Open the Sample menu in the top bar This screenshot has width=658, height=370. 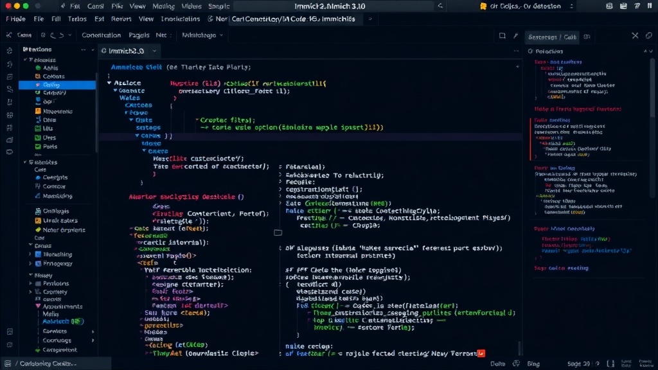pos(218,6)
